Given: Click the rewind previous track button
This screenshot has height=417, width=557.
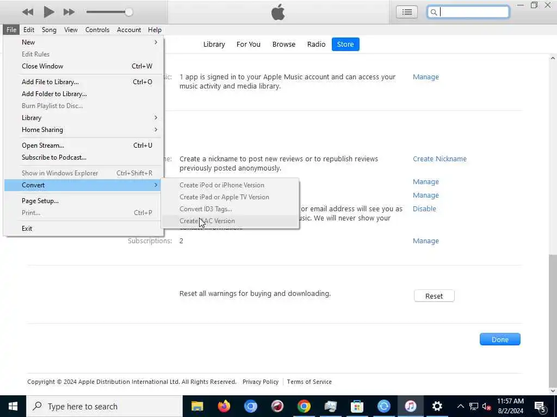Looking at the screenshot, I should 27,12.
